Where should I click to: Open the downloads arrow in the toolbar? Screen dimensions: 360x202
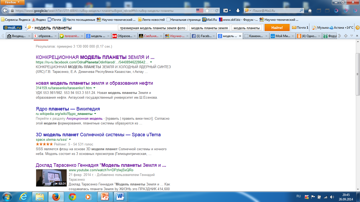click(x=238, y=11)
